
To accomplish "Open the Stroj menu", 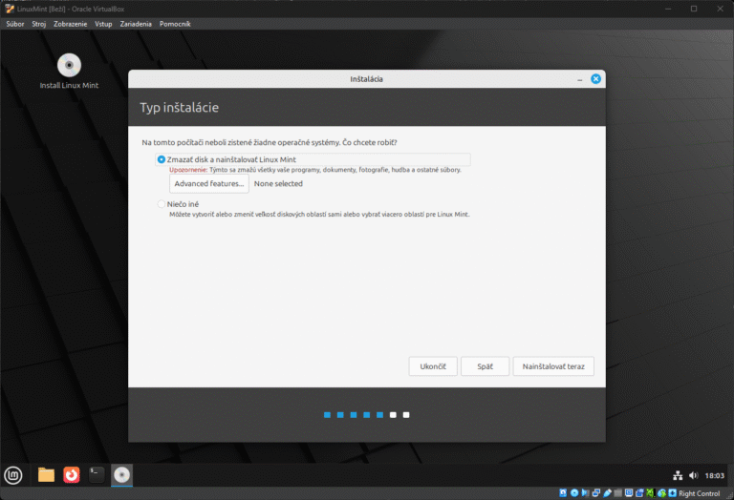I will [x=39, y=24].
